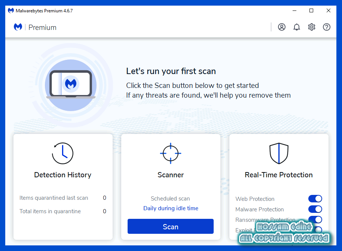The height and width of the screenshot is (251, 342).
Task: Toggle Ransomware Protection switch
Action: point(315,219)
